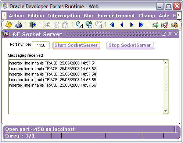Screen dimensions: 183x143
Task: Go to next block with double right arrow
Action: 141,25
